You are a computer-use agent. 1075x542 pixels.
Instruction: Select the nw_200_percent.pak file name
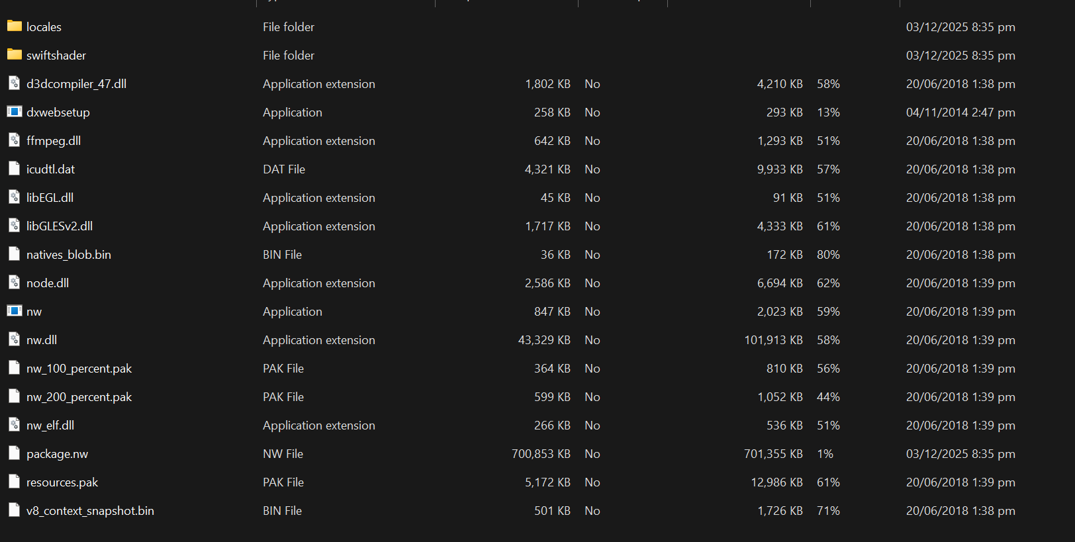point(79,397)
